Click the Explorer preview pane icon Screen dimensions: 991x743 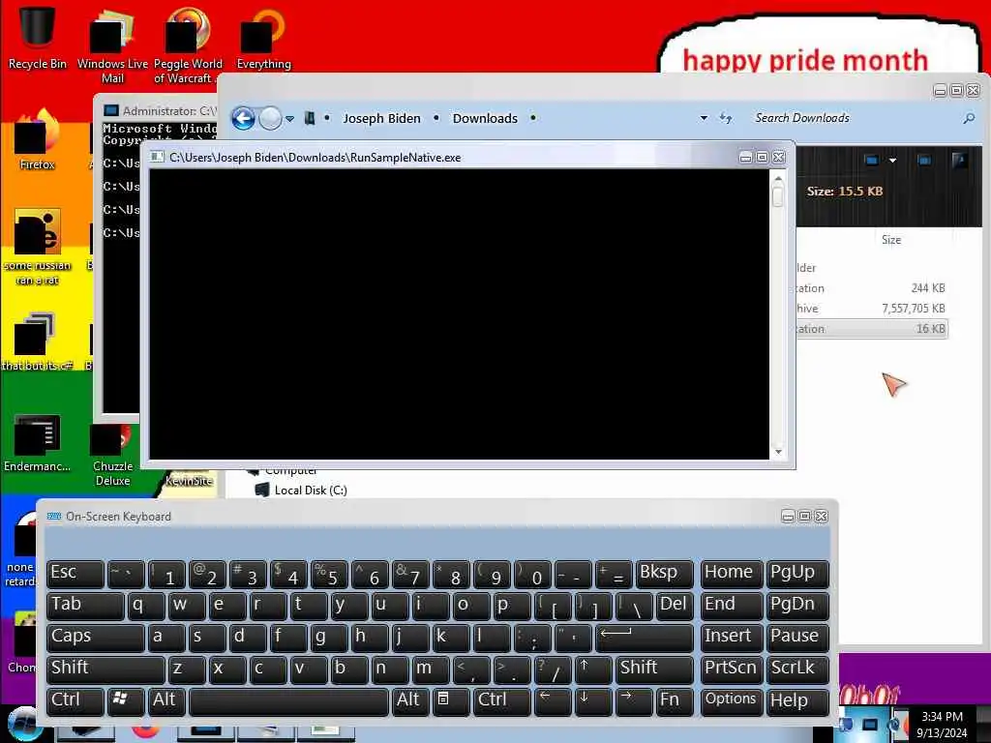tap(924, 161)
